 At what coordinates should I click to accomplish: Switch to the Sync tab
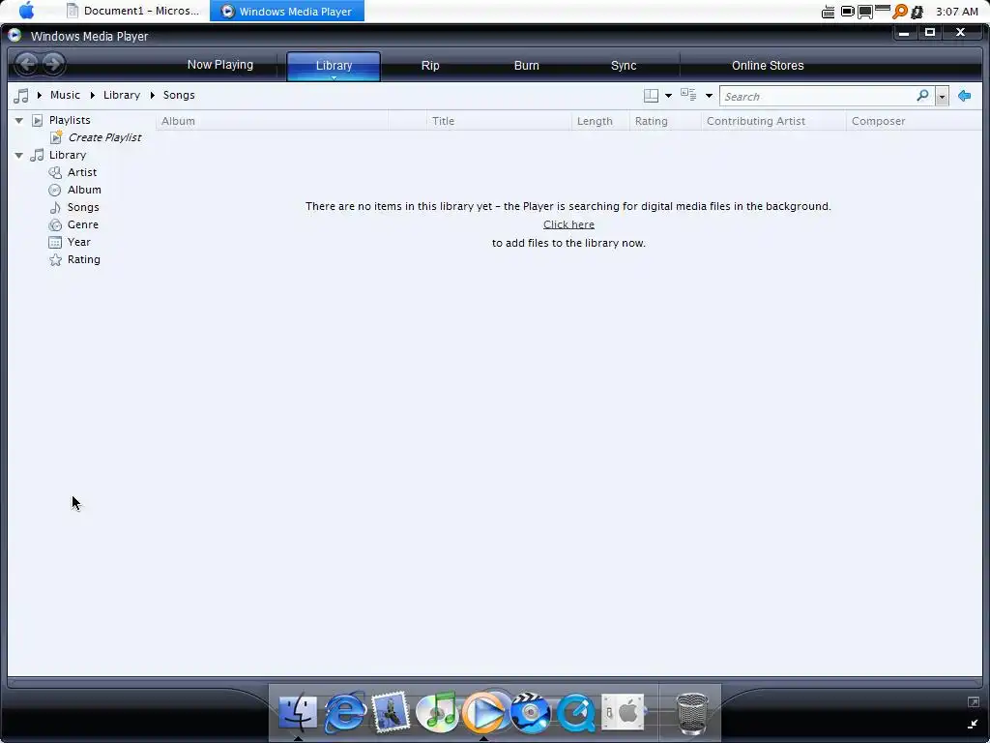click(624, 65)
